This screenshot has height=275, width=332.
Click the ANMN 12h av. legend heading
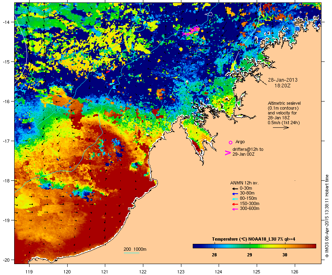[x=244, y=183]
